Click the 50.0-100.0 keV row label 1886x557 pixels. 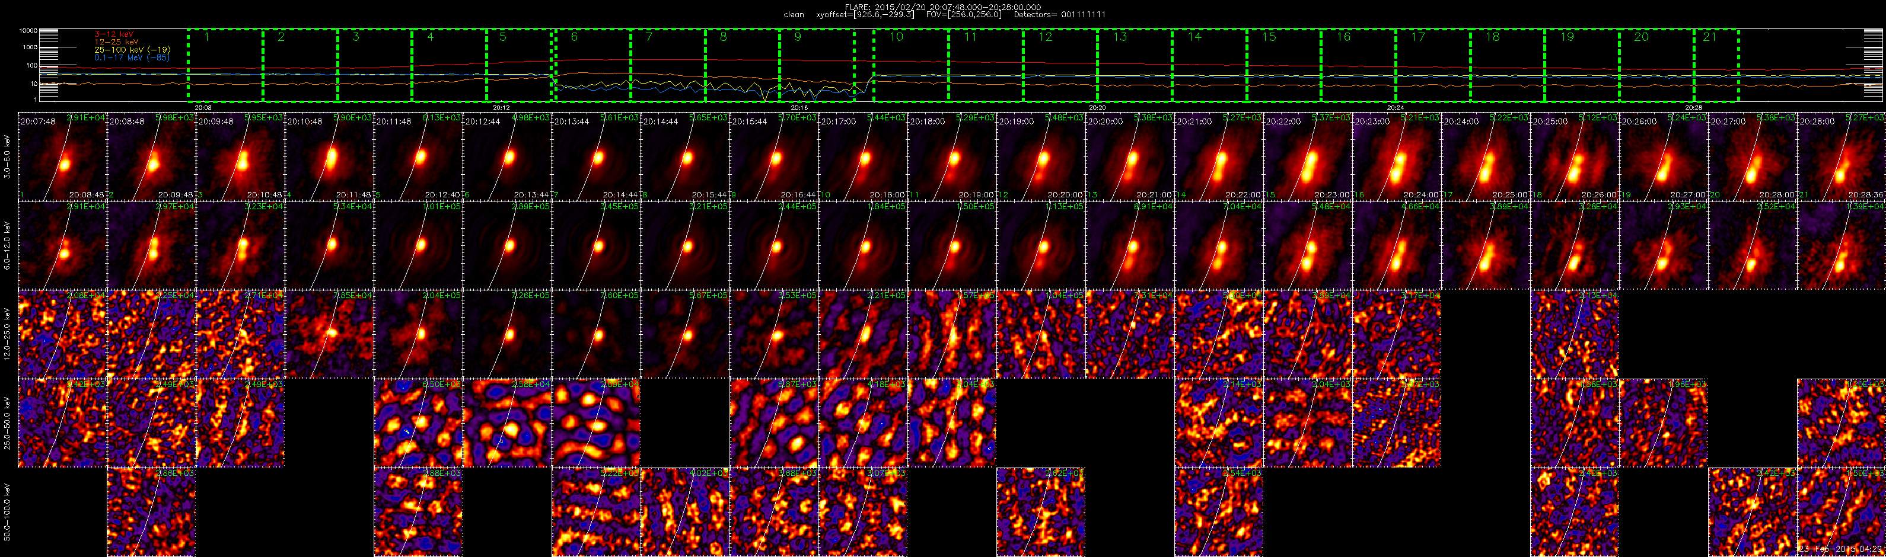[7, 511]
